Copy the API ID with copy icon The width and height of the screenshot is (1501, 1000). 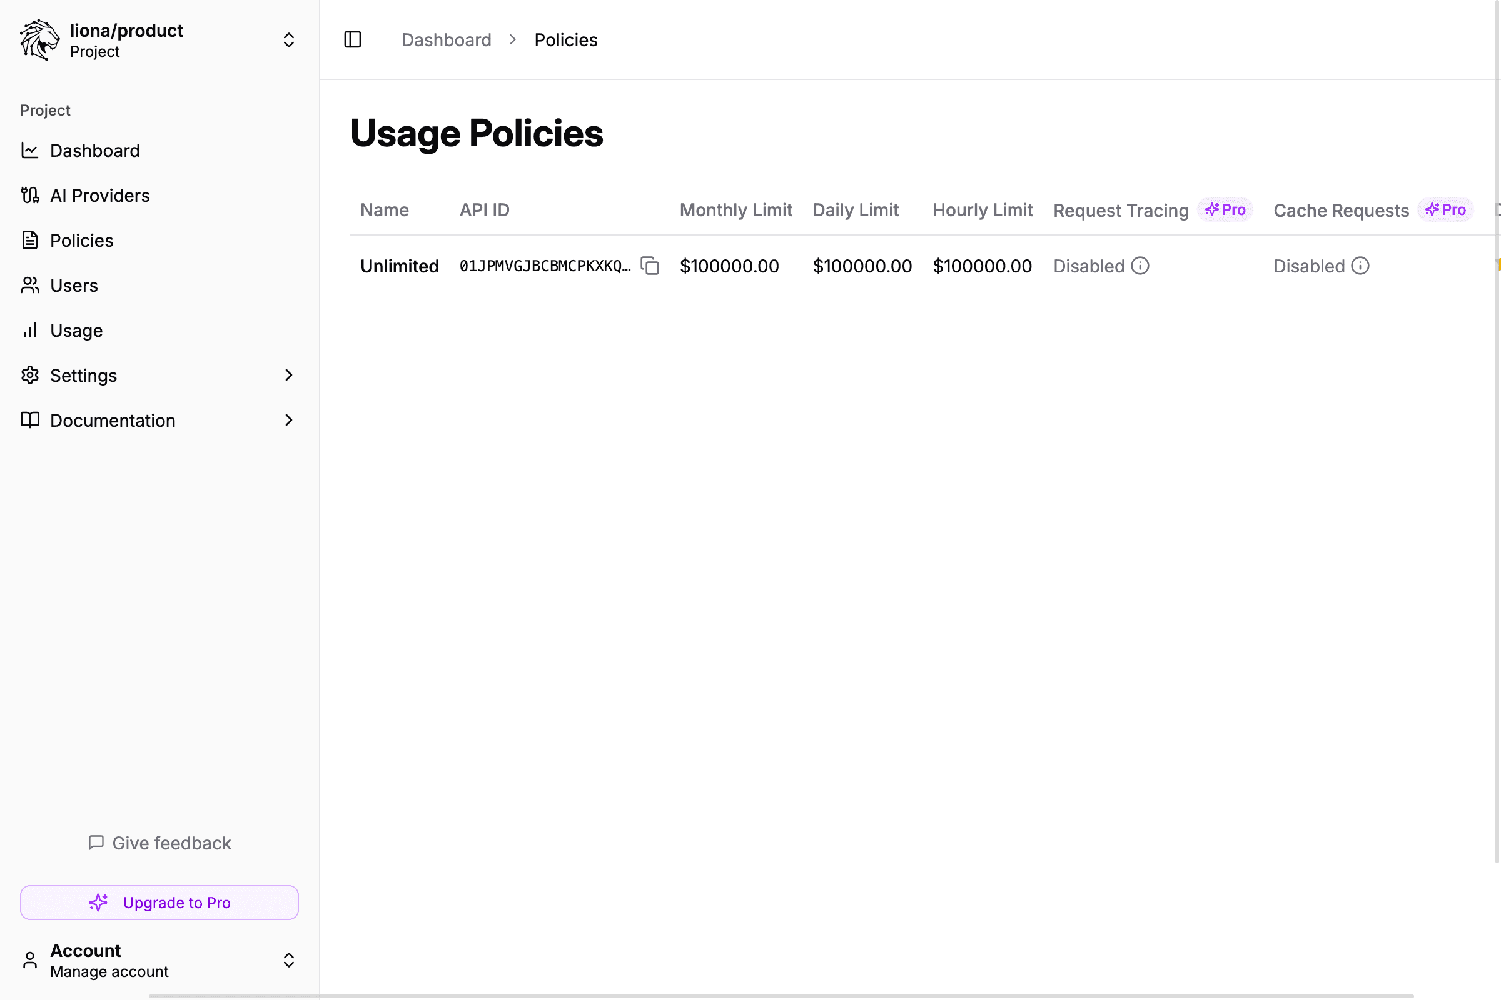(650, 266)
